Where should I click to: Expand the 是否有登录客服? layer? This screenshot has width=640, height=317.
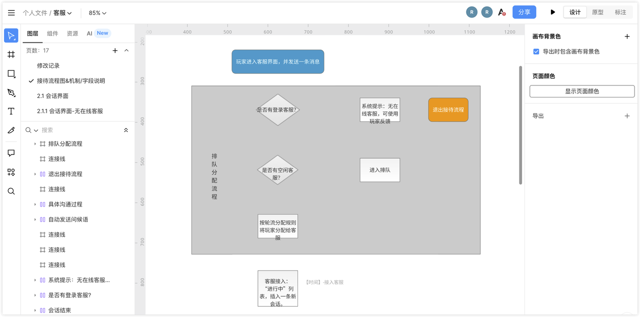(x=35, y=295)
